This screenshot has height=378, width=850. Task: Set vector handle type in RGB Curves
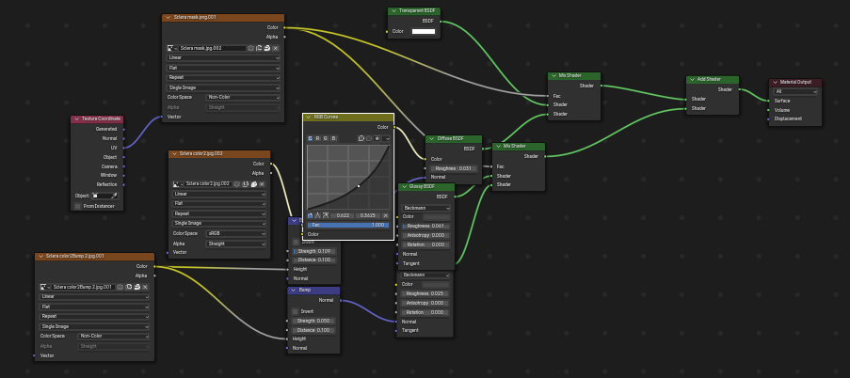(x=317, y=215)
